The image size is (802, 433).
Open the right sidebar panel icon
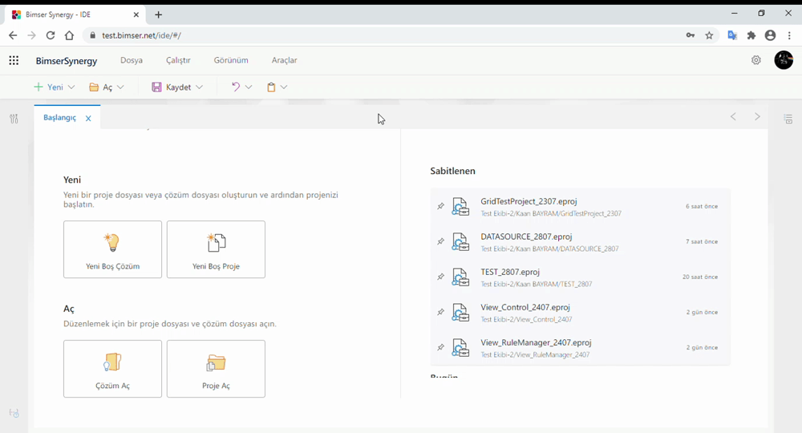coord(788,119)
